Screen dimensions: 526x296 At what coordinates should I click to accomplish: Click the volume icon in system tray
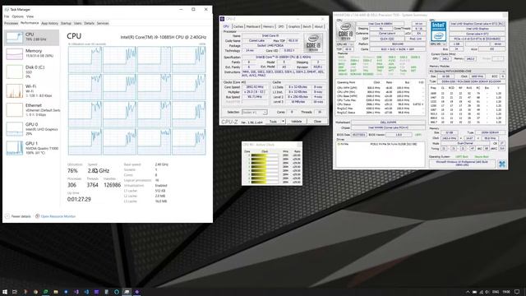tap(487, 292)
